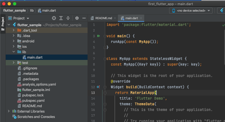Screen dimensions: 225x122
Task: Select pubspec.lock in project tree
Action: [47, 95]
